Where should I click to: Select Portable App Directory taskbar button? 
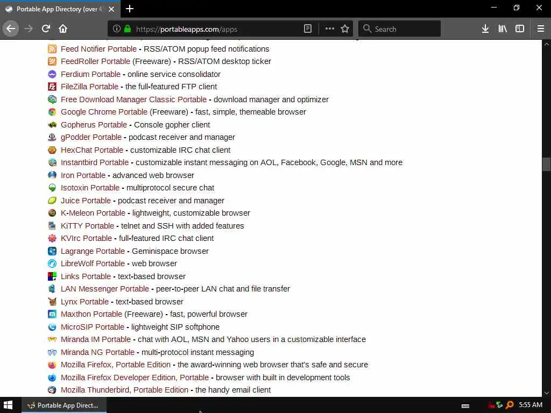[65, 405]
